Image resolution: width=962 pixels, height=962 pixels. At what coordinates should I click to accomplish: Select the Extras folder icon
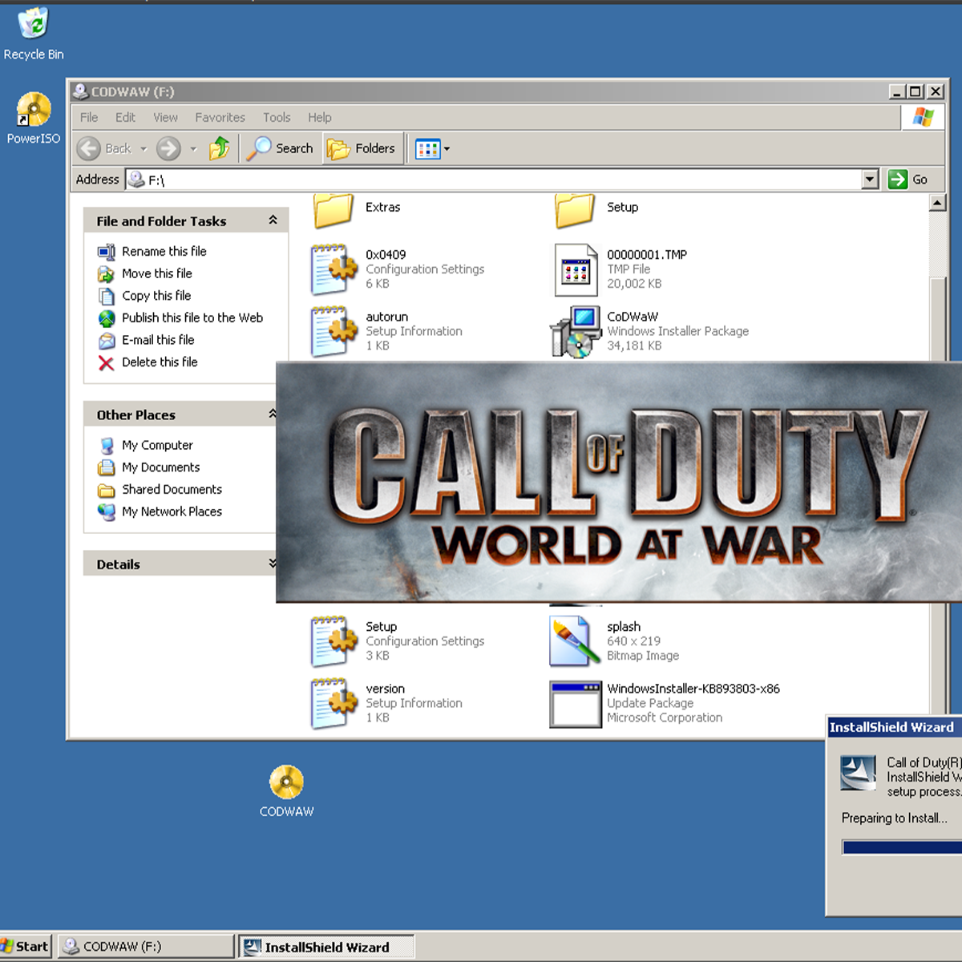[333, 210]
